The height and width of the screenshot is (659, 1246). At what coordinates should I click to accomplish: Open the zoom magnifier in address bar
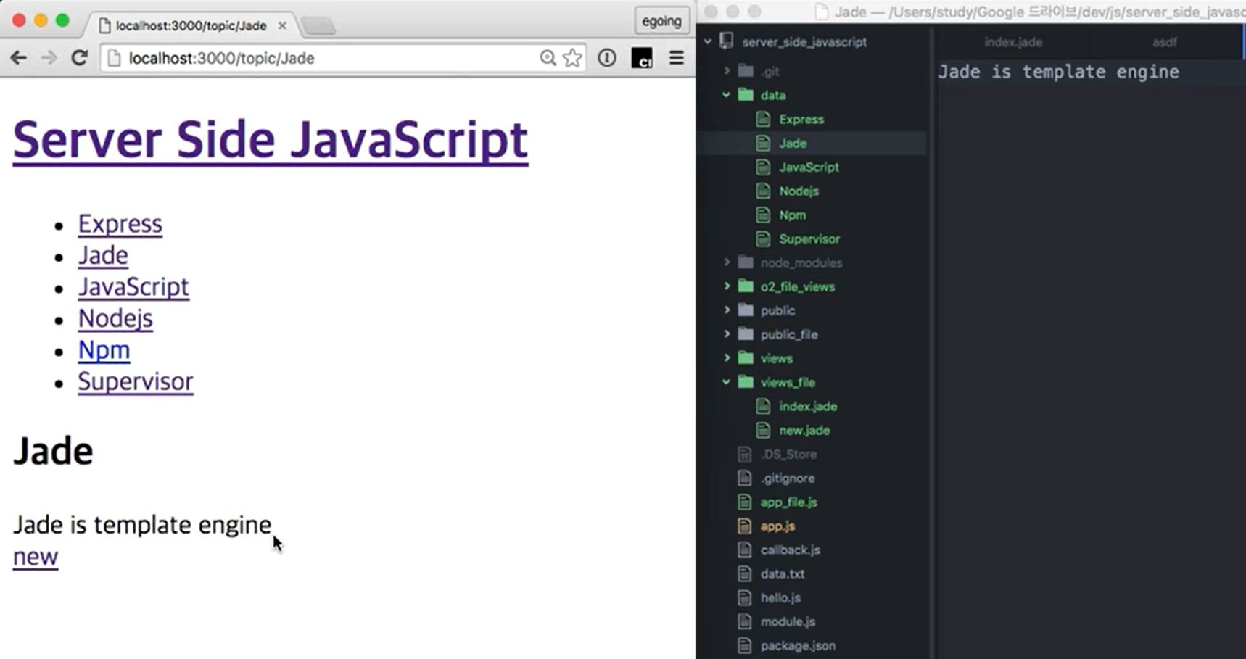pyautogui.click(x=548, y=58)
